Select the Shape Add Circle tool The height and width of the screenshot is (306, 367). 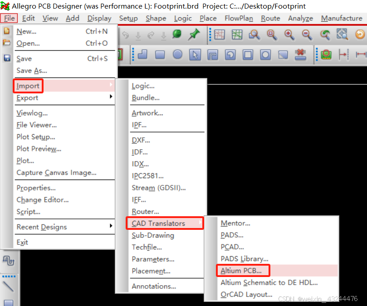pos(177,54)
